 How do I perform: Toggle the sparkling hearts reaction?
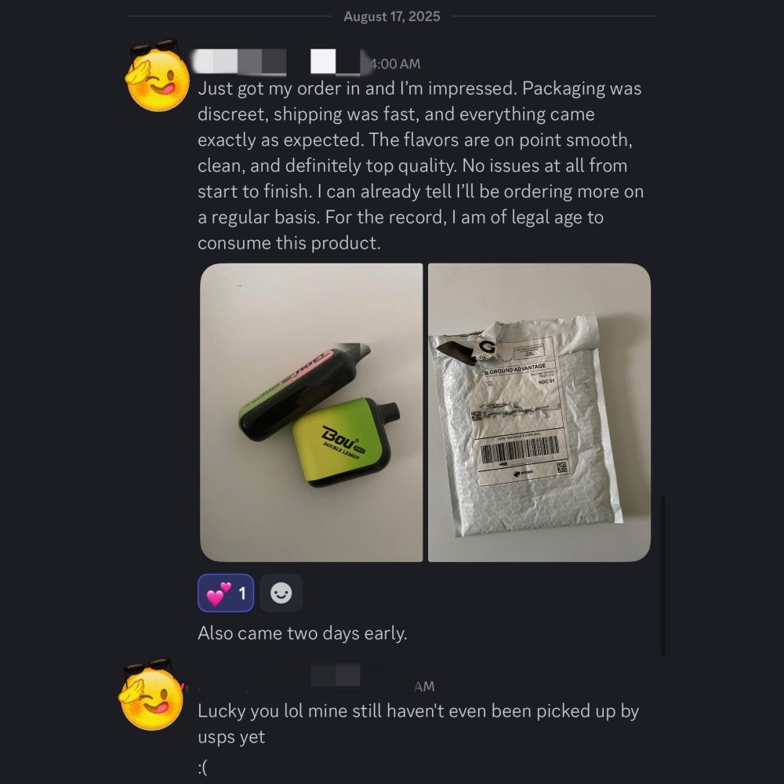click(x=226, y=593)
